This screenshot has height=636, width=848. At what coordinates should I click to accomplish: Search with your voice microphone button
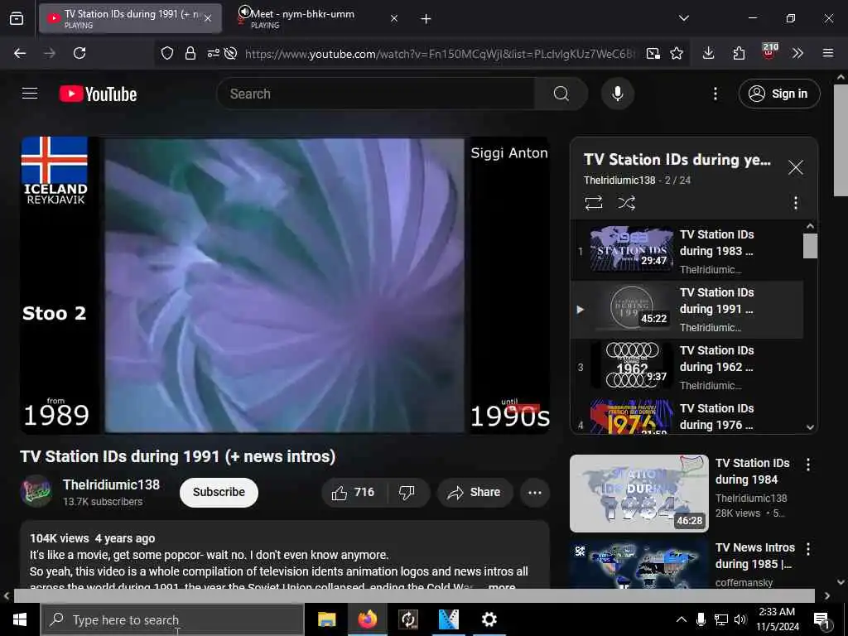click(x=617, y=94)
